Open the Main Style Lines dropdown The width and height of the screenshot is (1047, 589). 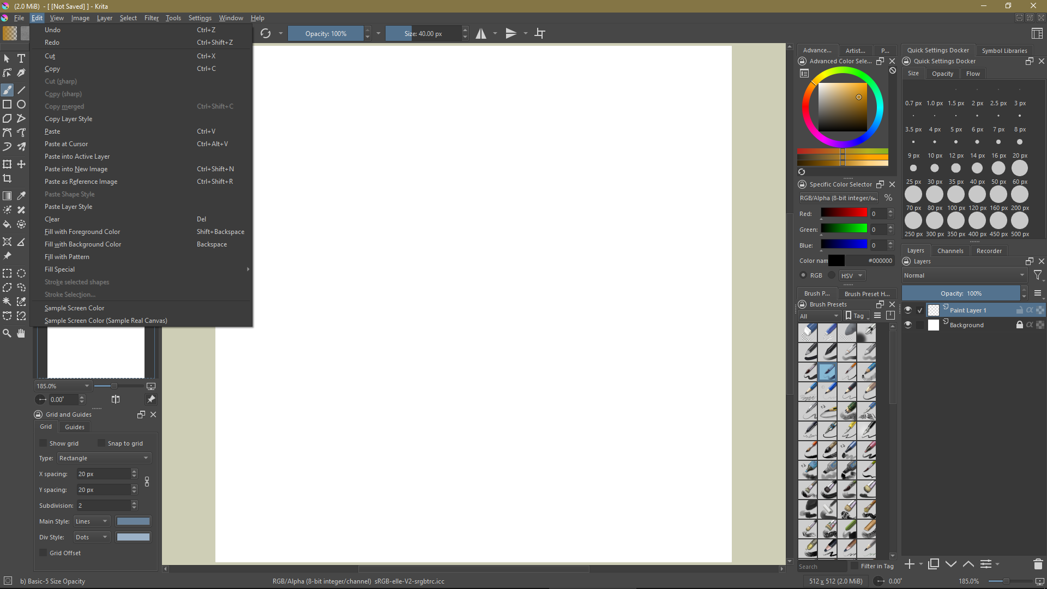(x=92, y=521)
